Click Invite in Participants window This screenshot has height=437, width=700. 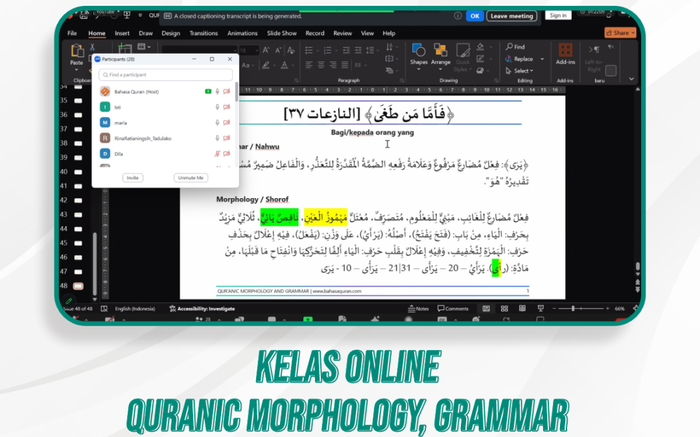tap(133, 177)
